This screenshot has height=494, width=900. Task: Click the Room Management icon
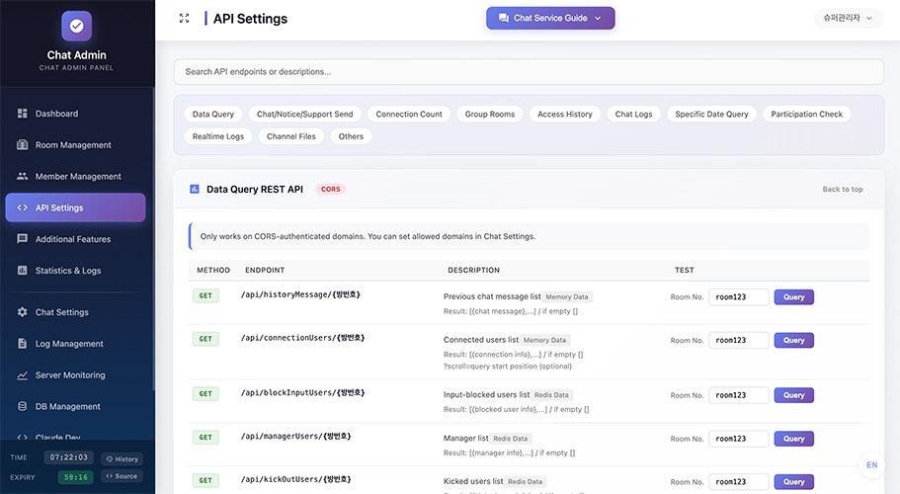point(23,144)
